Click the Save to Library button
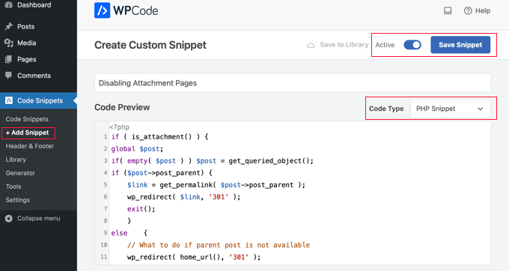 [x=338, y=45]
